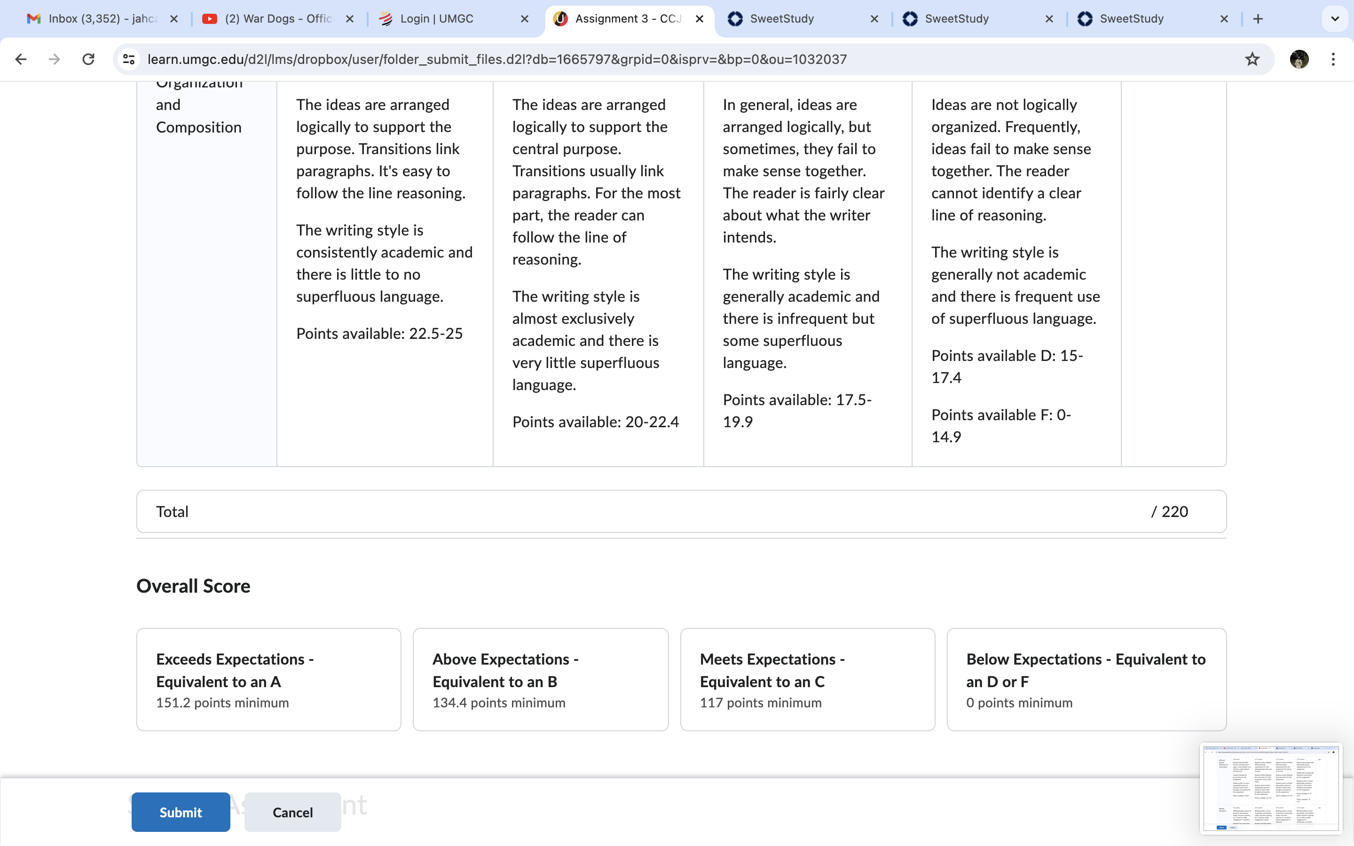Click the Total row showing / 220
Screen dimensions: 1354x846
(x=682, y=511)
